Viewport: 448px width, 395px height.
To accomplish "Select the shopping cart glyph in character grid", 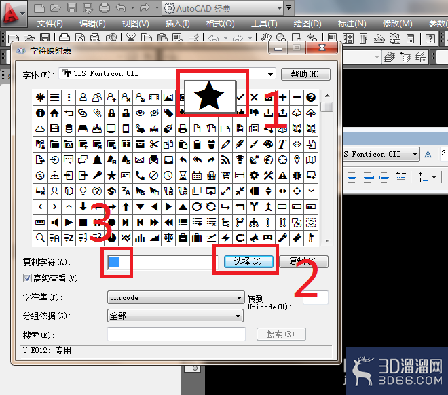I will pos(225,175).
